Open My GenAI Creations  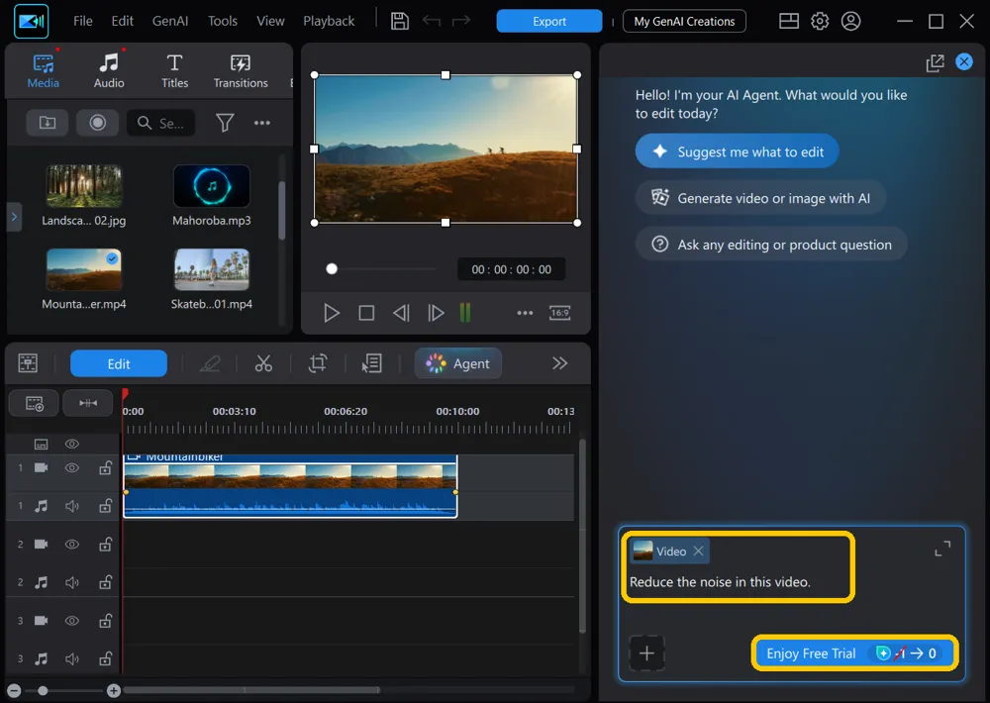pyautogui.click(x=684, y=21)
